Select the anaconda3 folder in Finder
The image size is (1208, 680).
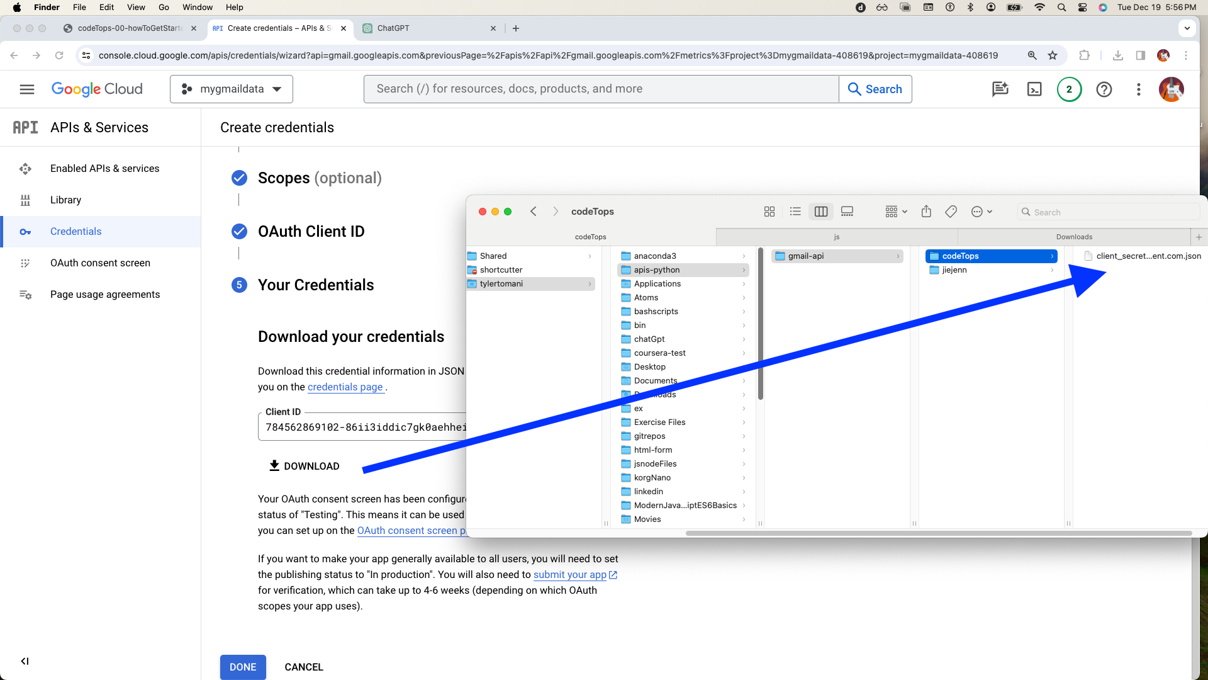tap(683, 256)
